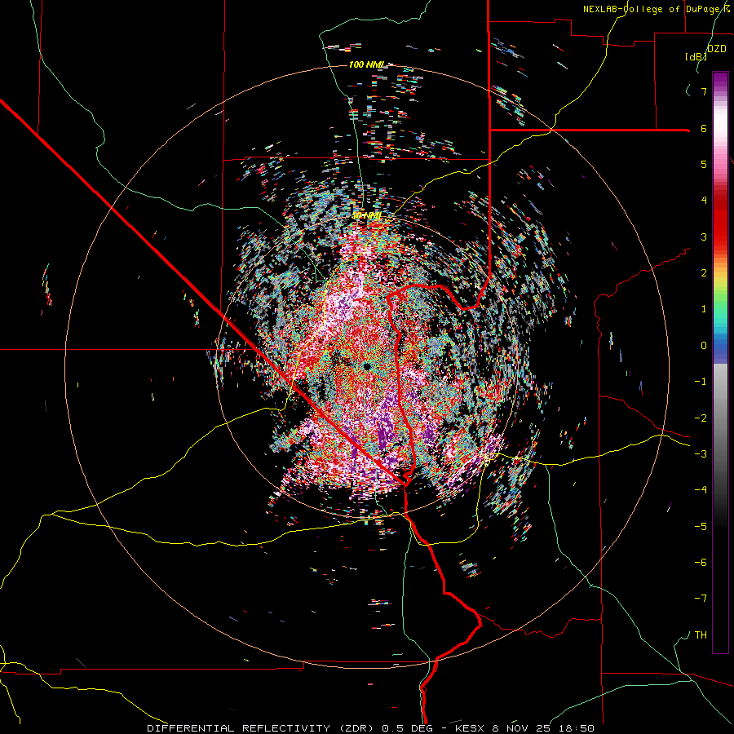The height and width of the screenshot is (734, 734).
Task: Click the TH threshold label on color scale
Action: coord(701,635)
